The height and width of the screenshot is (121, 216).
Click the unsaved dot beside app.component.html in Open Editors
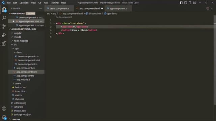[13, 21]
